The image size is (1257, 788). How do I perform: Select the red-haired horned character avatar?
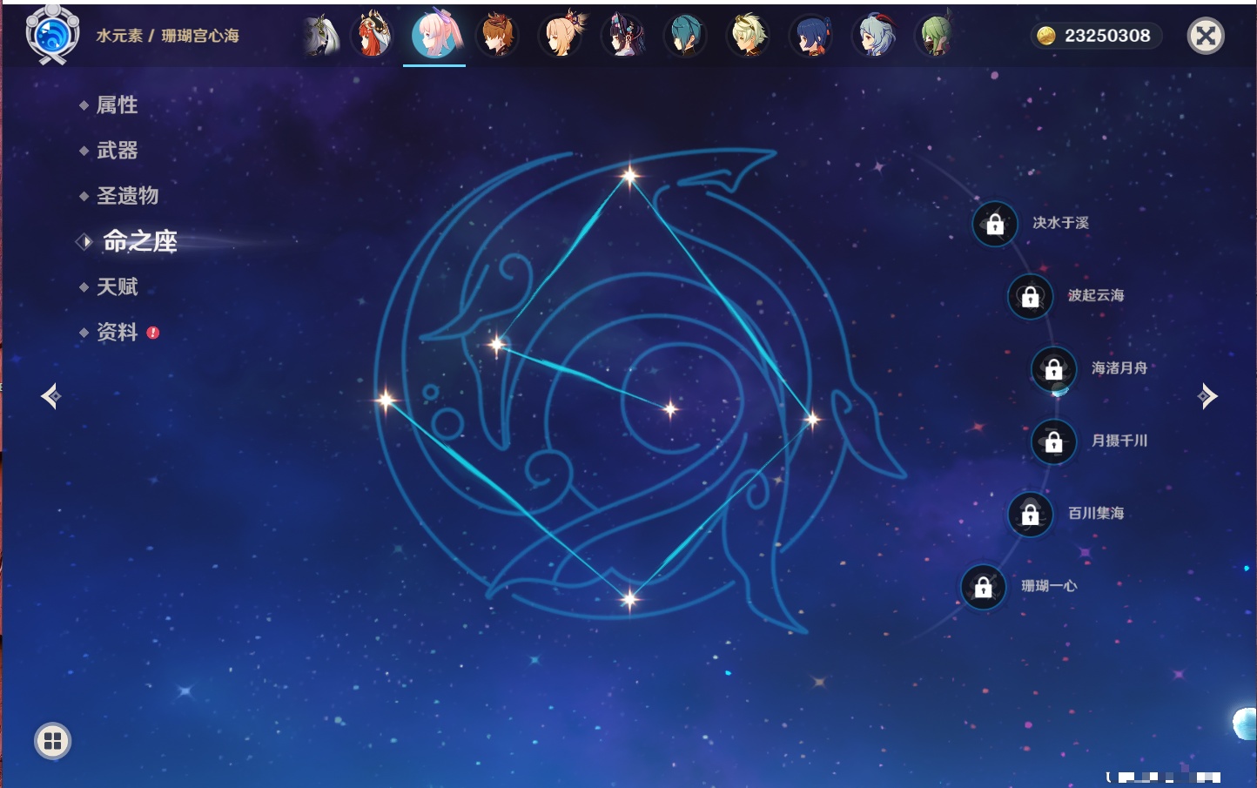pyautogui.click(x=372, y=35)
